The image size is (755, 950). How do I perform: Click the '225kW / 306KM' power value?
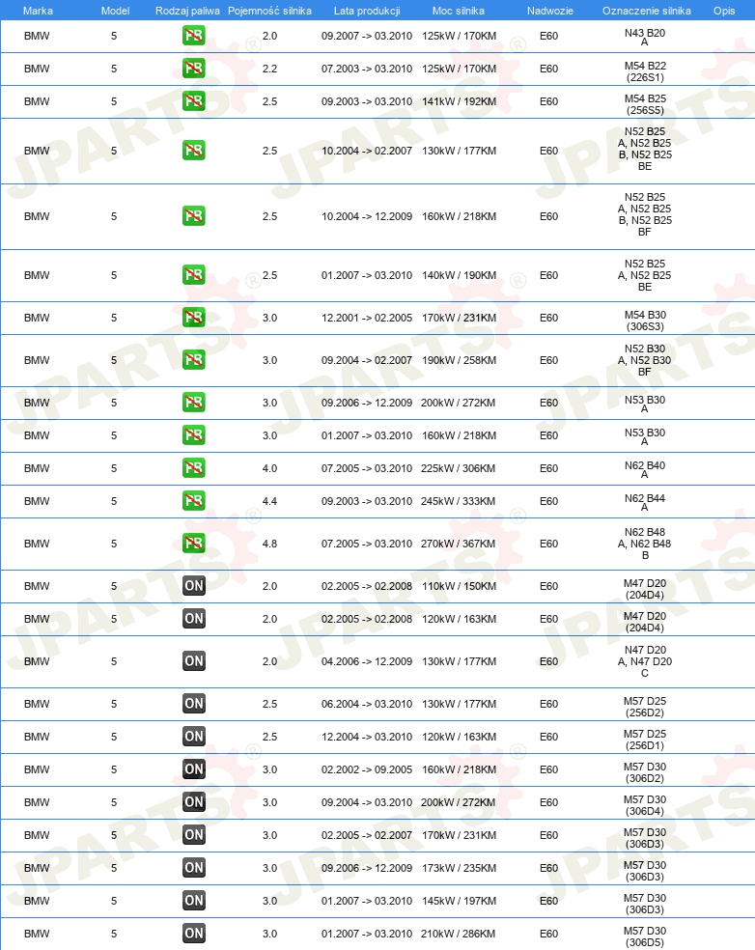click(458, 468)
